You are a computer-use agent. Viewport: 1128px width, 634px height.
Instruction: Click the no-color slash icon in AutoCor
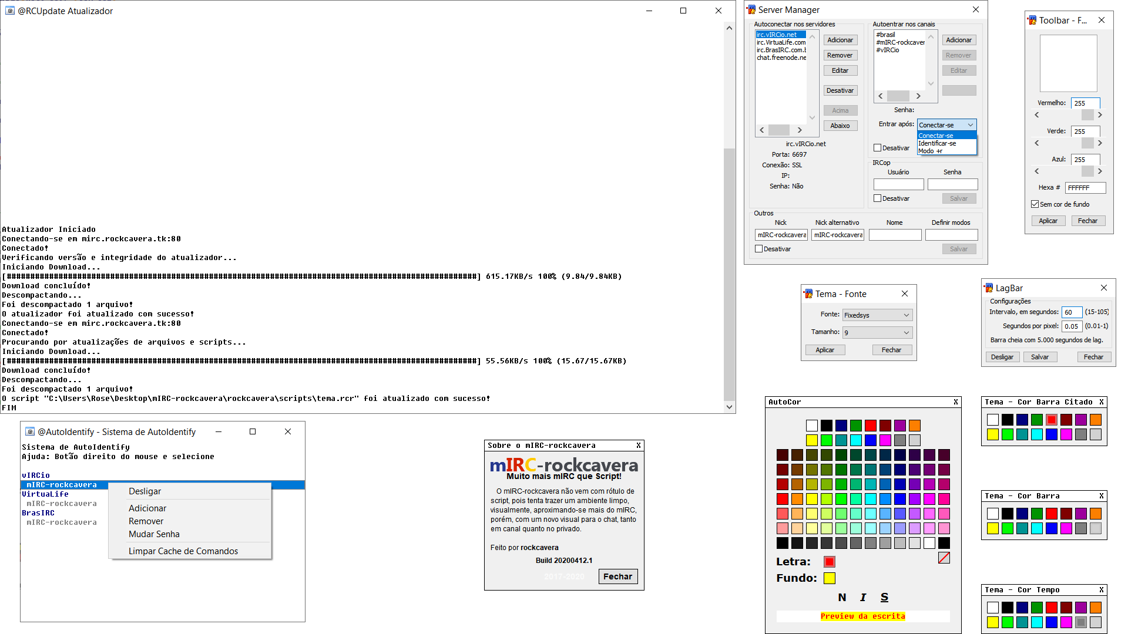[x=944, y=558]
